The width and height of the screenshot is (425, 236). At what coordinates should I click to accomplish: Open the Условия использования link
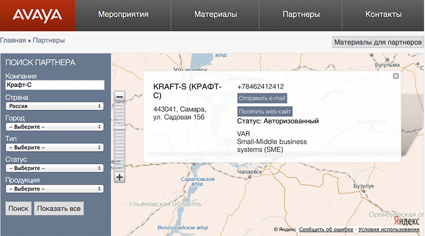[388, 229]
